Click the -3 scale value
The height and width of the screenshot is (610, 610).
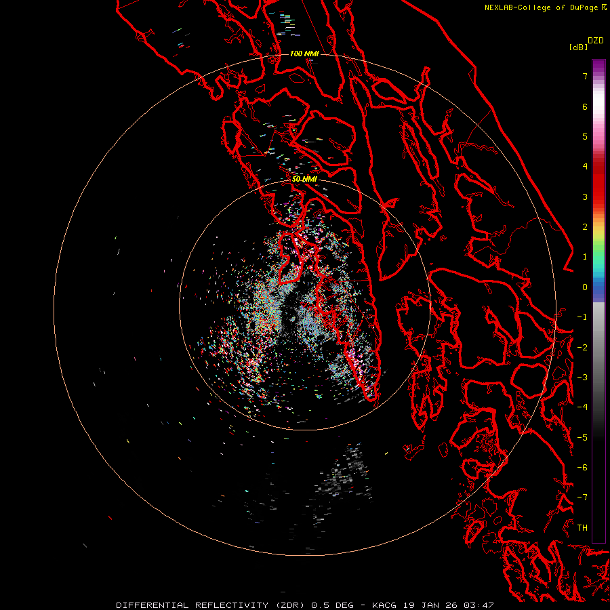point(582,378)
